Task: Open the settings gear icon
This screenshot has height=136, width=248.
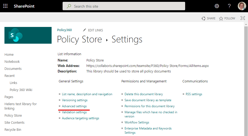Action: [217, 6]
